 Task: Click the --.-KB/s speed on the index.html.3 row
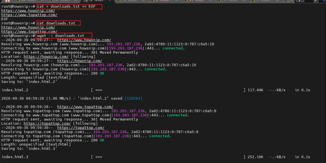pos(276,157)
